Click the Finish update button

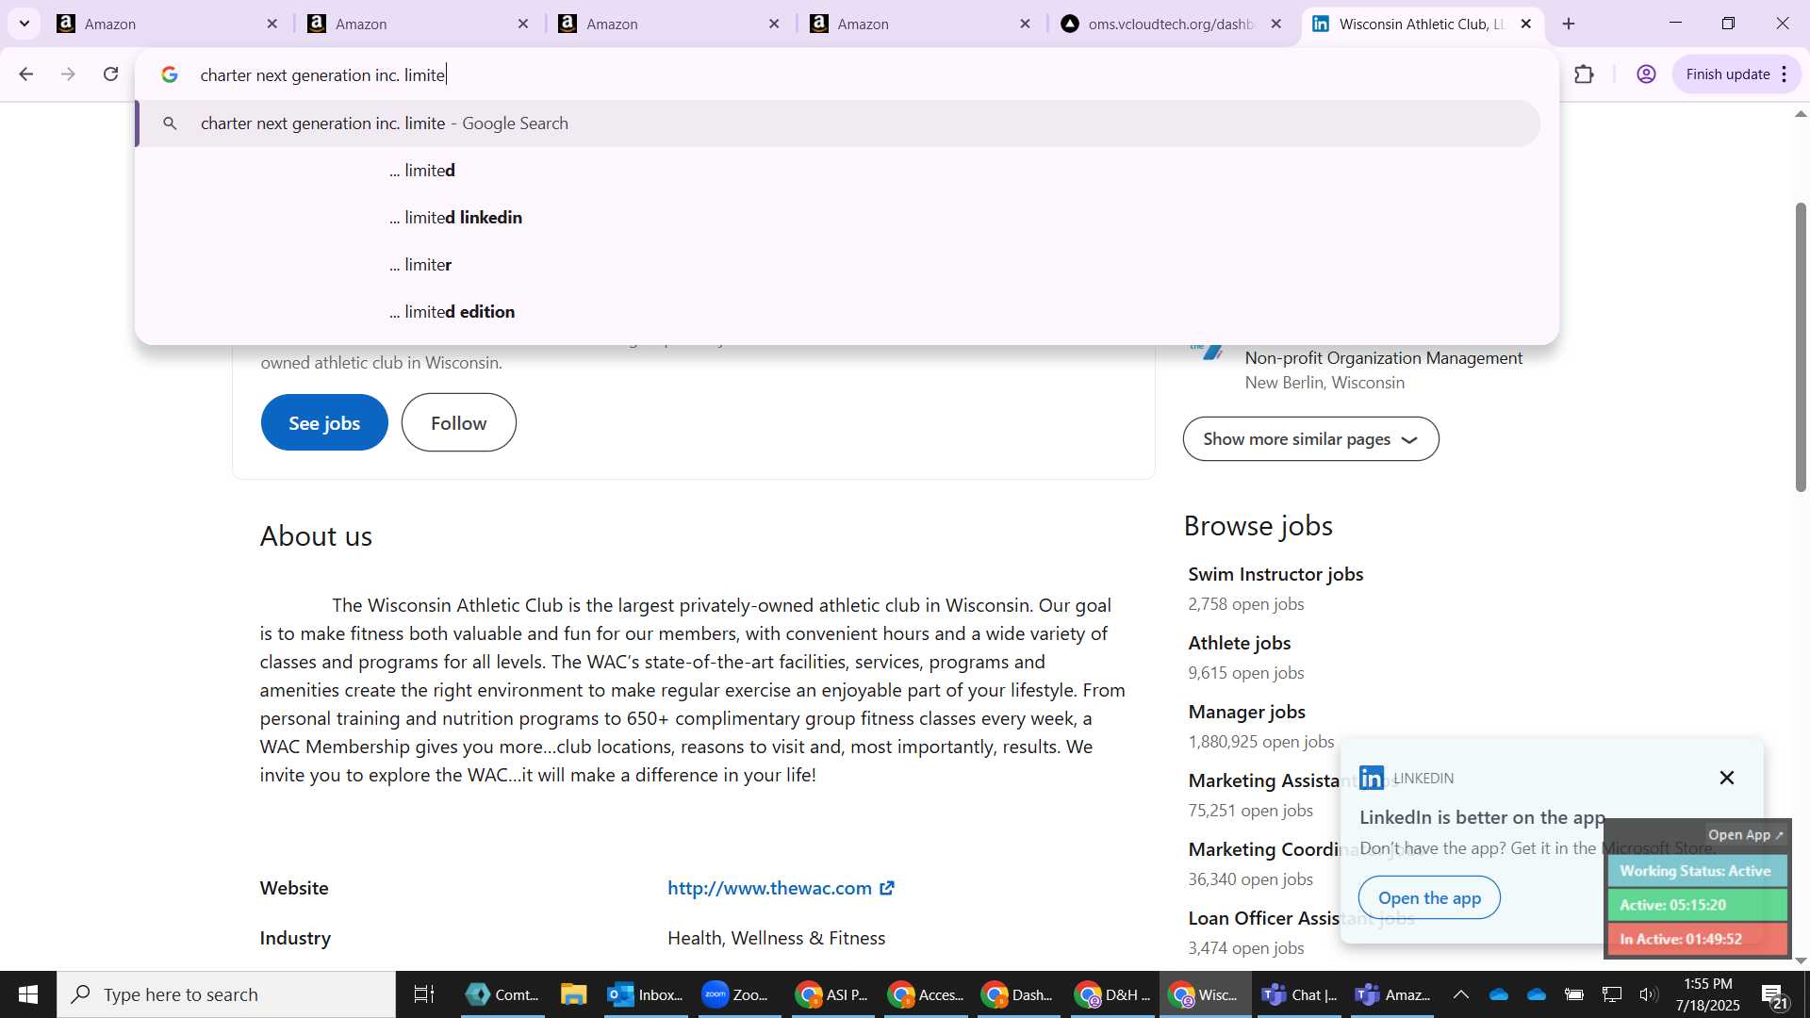1727,74
